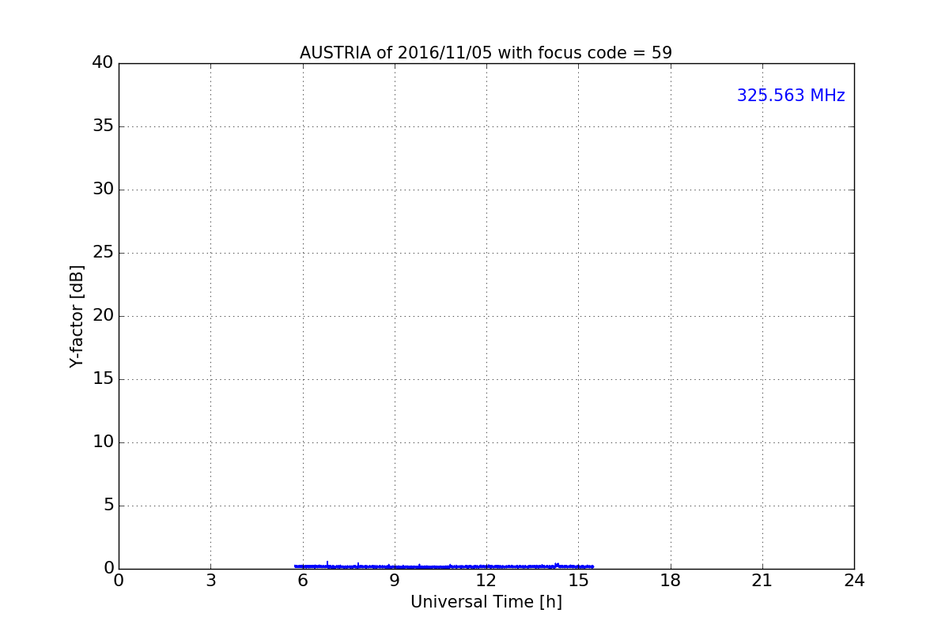The image size is (949, 632).
Task: Click the Y-factor [dB] axis label
Action: (x=77, y=316)
